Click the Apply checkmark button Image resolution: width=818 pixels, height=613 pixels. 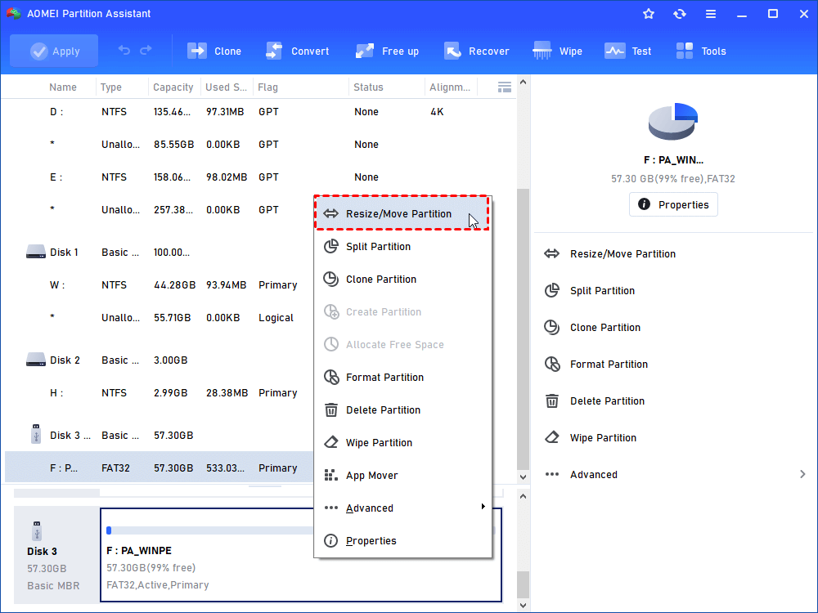tap(54, 51)
